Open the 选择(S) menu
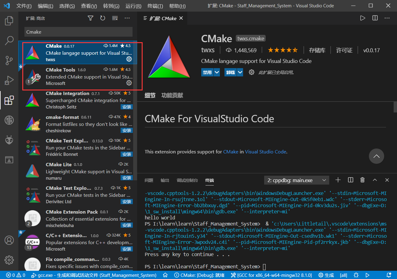Screen dimensions: 397x279 coord(67,6)
